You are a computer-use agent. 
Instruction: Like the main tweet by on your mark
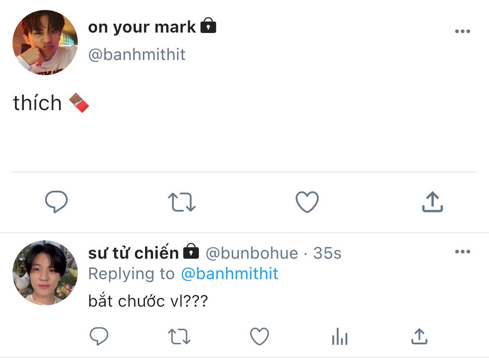(307, 202)
